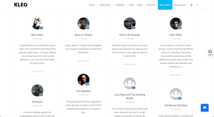
Task: Open the shopping cart icon
Action: [x=191, y=5]
